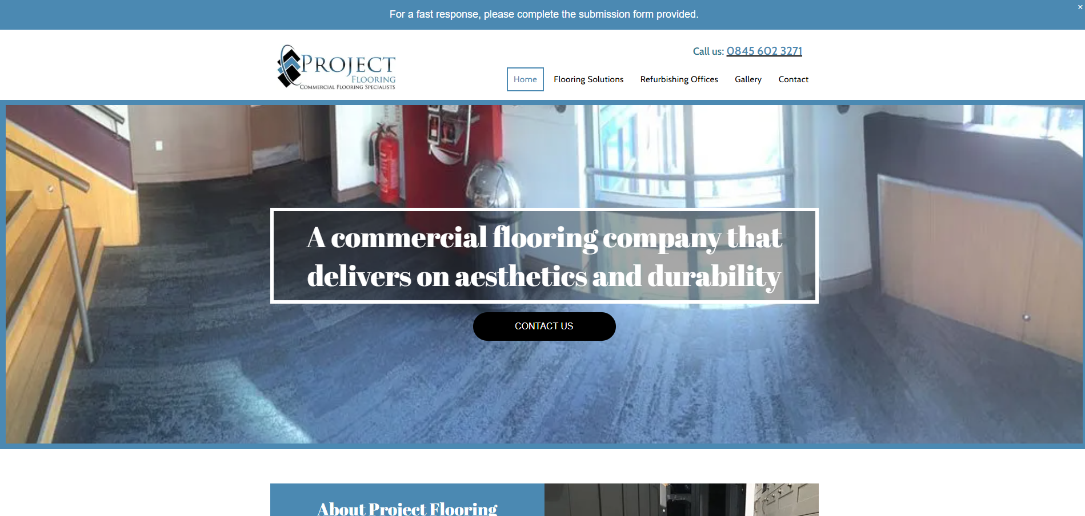1085x516 pixels.
Task: Click the banner message about submission form
Action: pyautogui.click(x=544, y=14)
